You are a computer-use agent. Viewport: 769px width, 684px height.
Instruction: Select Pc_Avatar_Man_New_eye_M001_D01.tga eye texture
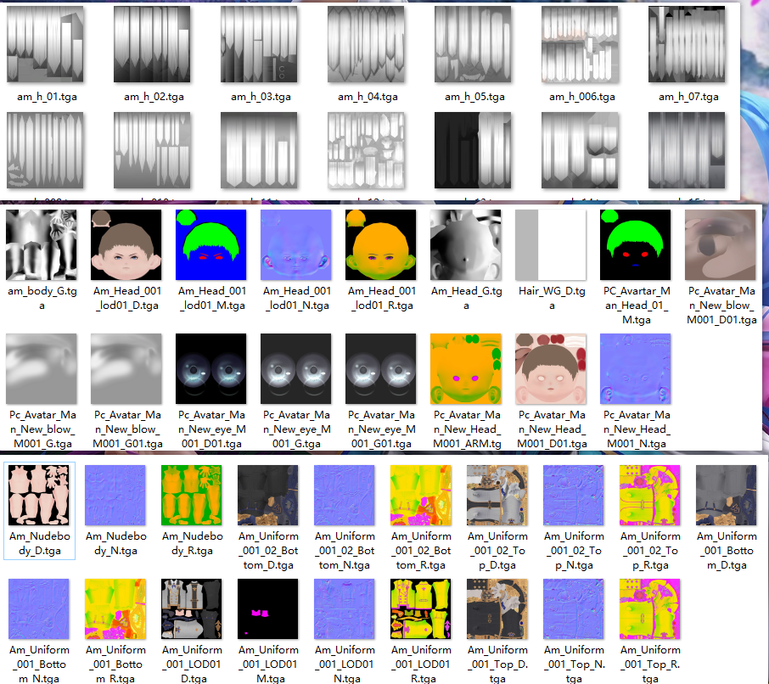(x=210, y=368)
